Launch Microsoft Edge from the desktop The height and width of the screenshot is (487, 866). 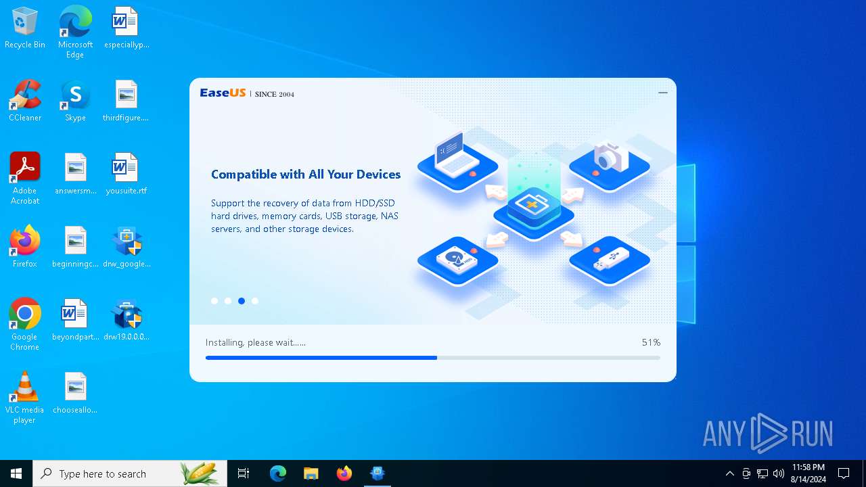[75, 32]
